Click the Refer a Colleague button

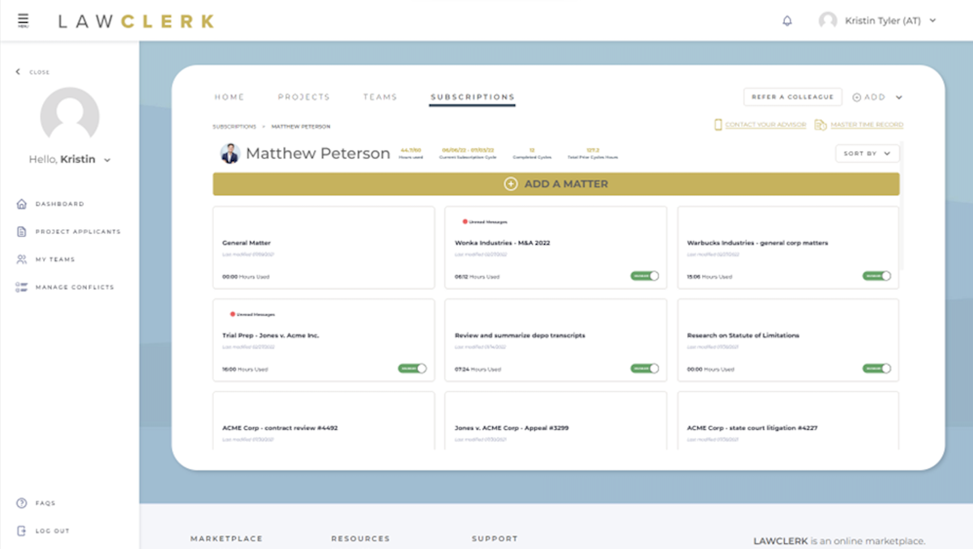tap(792, 97)
